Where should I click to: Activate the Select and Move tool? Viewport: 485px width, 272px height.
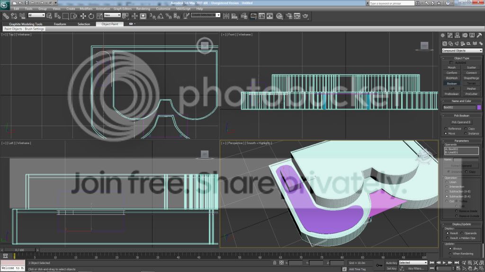pyautogui.click(x=83, y=16)
